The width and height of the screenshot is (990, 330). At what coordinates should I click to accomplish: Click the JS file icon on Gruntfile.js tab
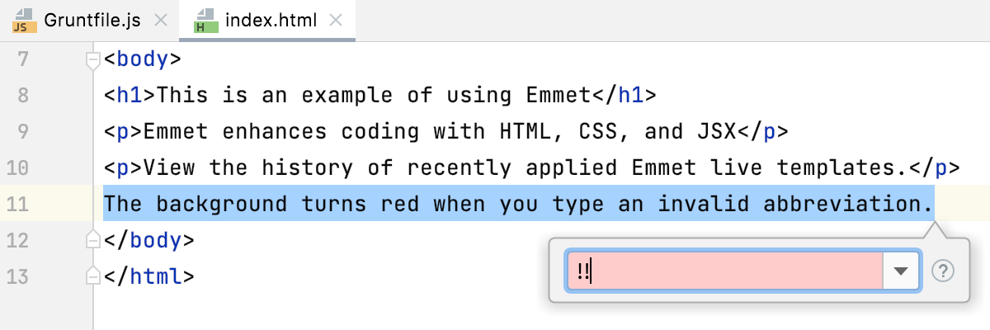point(22,21)
